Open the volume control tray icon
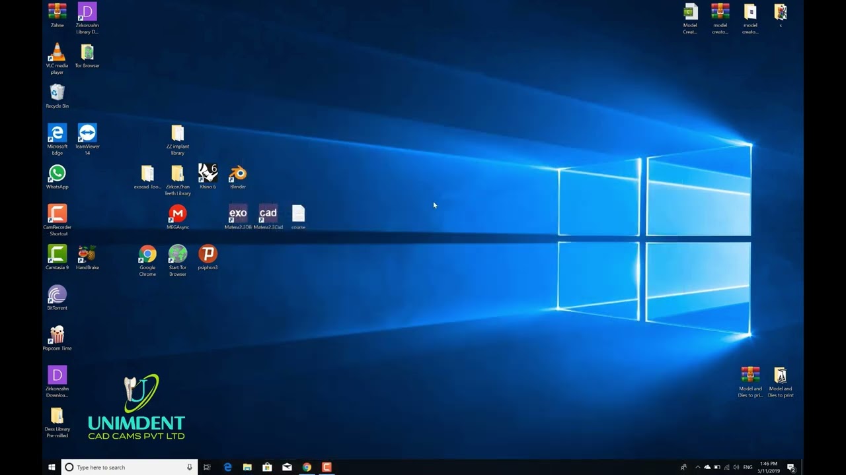Viewport: 846px width, 475px height. pyautogui.click(x=736, y=467)
